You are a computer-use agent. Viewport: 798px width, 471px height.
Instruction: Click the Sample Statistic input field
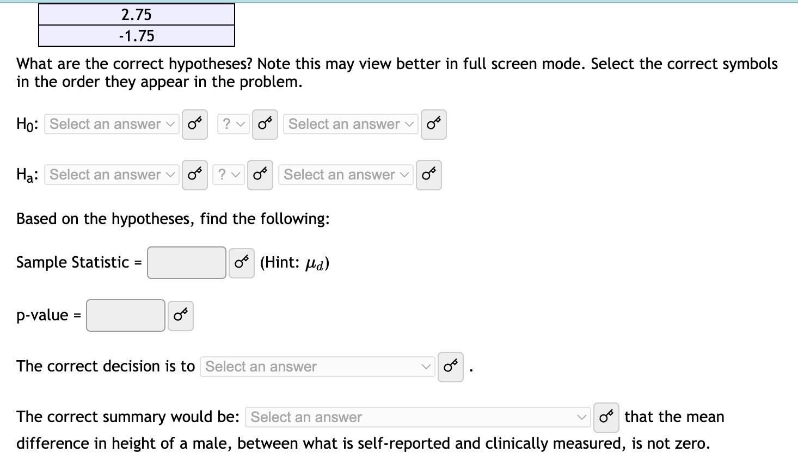click(x=186, y=262)
